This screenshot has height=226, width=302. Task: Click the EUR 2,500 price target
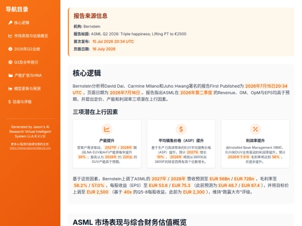pyautogui.click(x=97, y=192)
